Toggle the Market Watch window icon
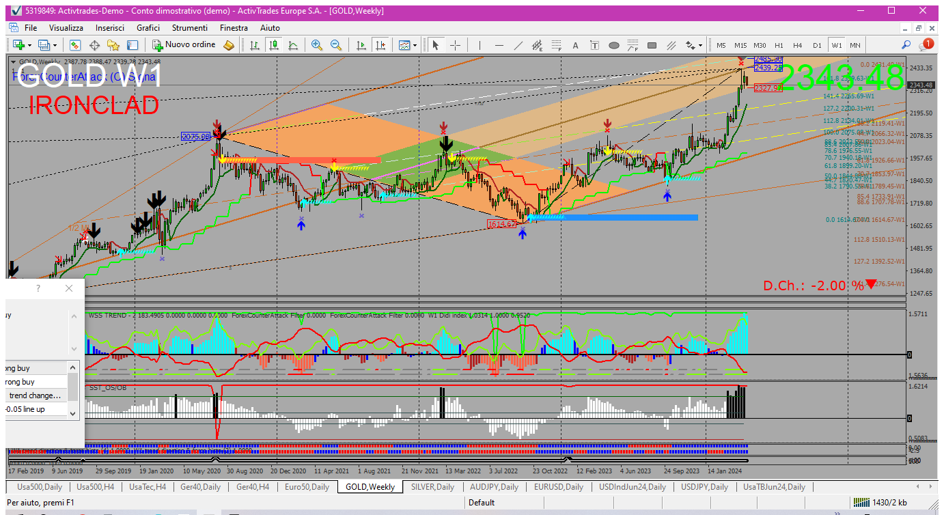Screen dimensions: 944x515 pos(75,45)
